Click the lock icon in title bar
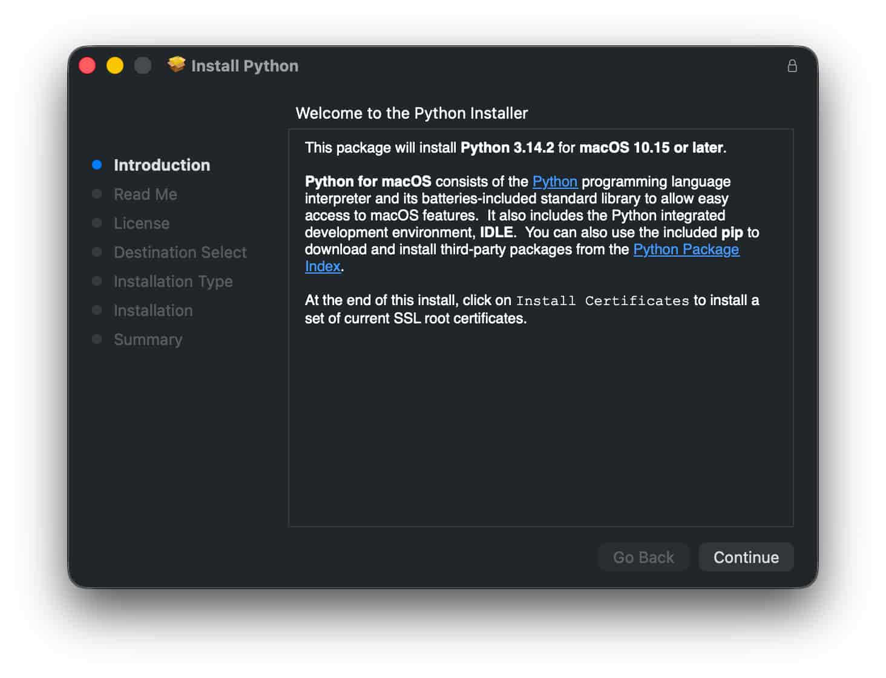This screenshot has height=678, width=886. click(792, 66)
